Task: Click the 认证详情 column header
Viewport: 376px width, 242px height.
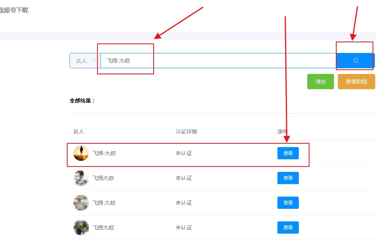Action: pos(186,131)
